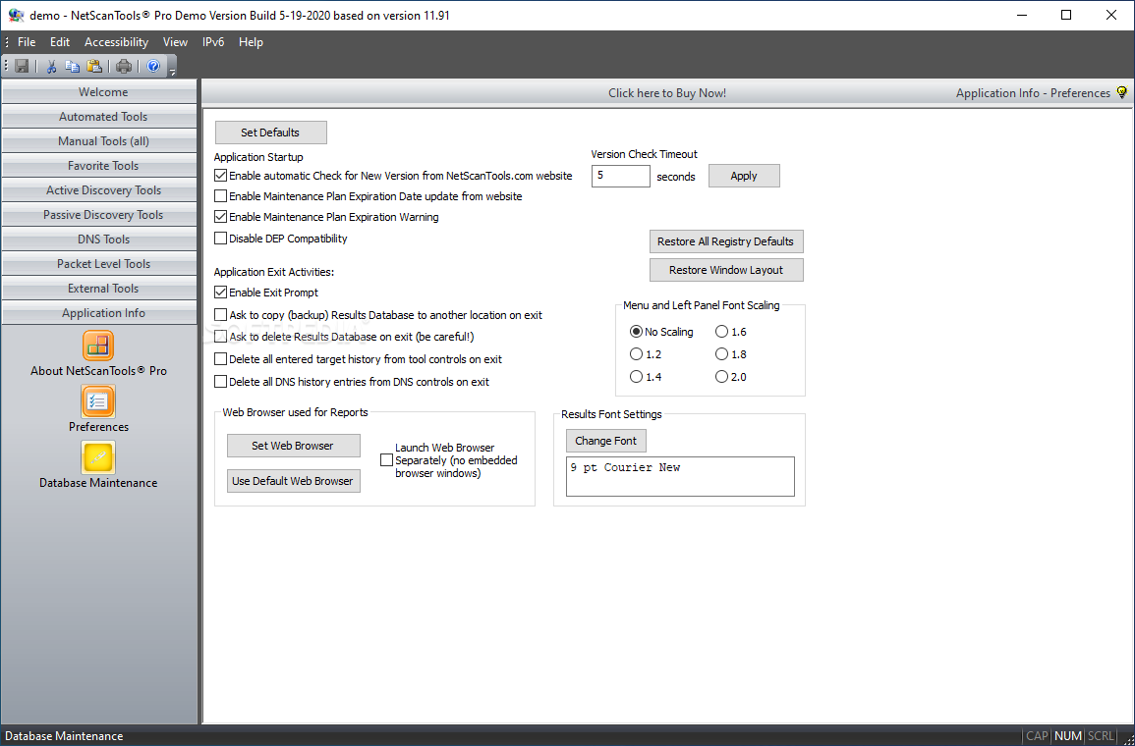The width and height of the screenshot is (1135, 746).
Task: Check Delete all entered target history on exit
Action: pyautogui.click(x=221, y=359)
